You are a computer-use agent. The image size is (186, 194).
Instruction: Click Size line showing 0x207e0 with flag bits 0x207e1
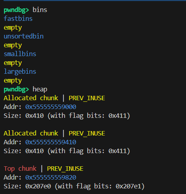click(74, 186)
